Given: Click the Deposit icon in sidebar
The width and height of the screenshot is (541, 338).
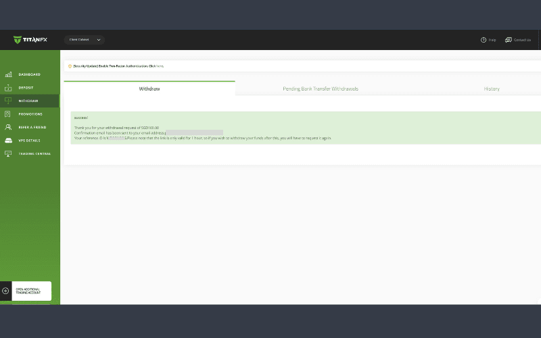Looking at the screenshot, I should (x=8, y=88).
